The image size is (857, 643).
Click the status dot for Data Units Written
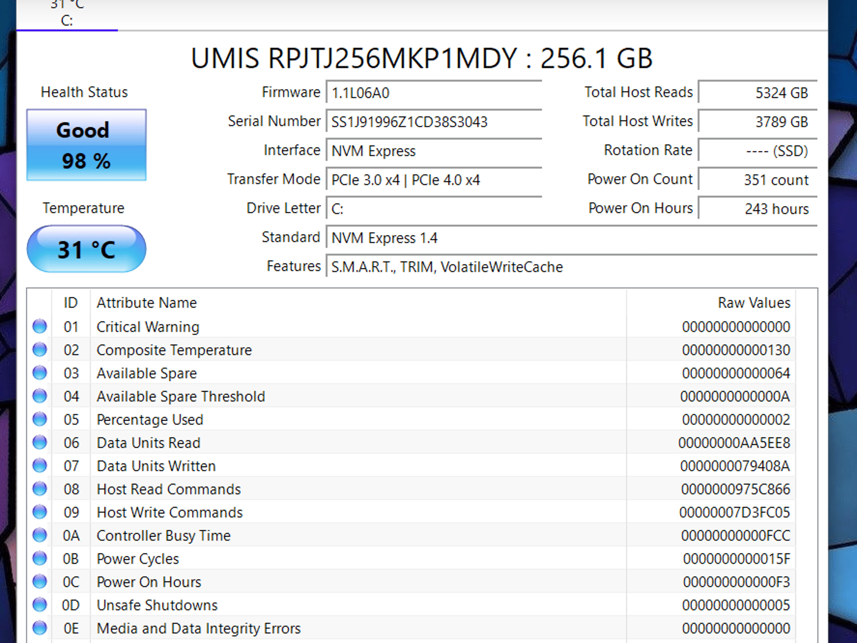[x=40, y=465]
